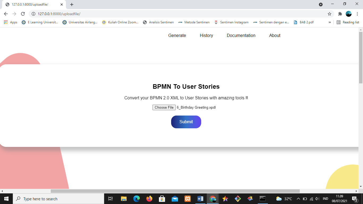Open Task View on the taskbar
The image size is (363, 204).
pyautogui.click(x=111, y=199)
